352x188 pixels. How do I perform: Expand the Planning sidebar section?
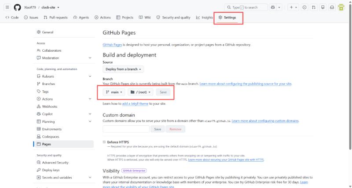point(90,121)
